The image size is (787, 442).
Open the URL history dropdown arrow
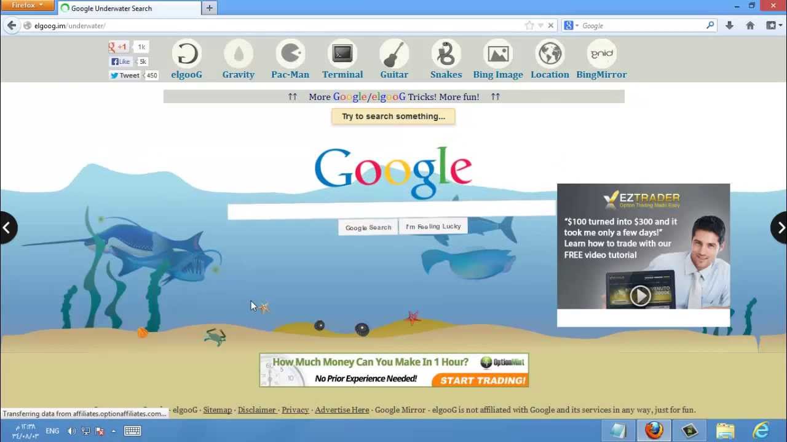point(540,26)
